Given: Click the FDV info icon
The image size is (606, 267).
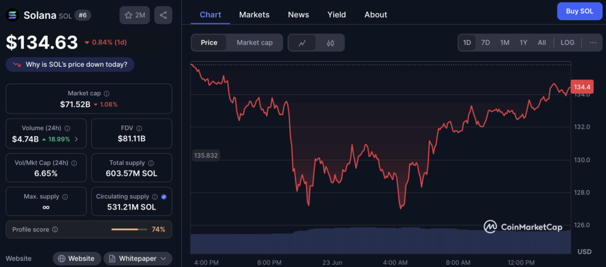Looking at the screenshot, I should pos(139,128).
